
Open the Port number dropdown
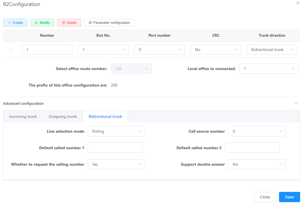pyautogui.click(x=159, y=50)
